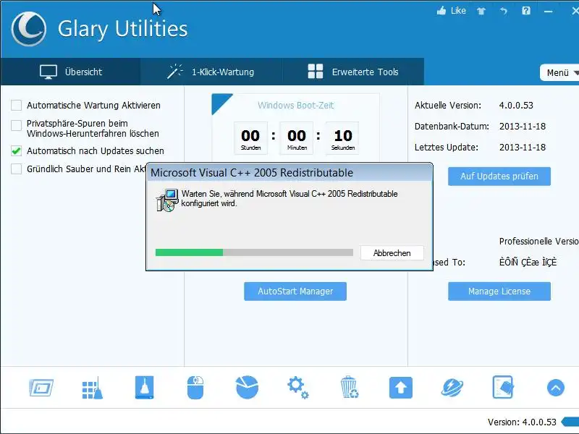Screen dimensions: 579x434
Task: Open the disk cleanup brush icon
Action: [x=144, y=388]
